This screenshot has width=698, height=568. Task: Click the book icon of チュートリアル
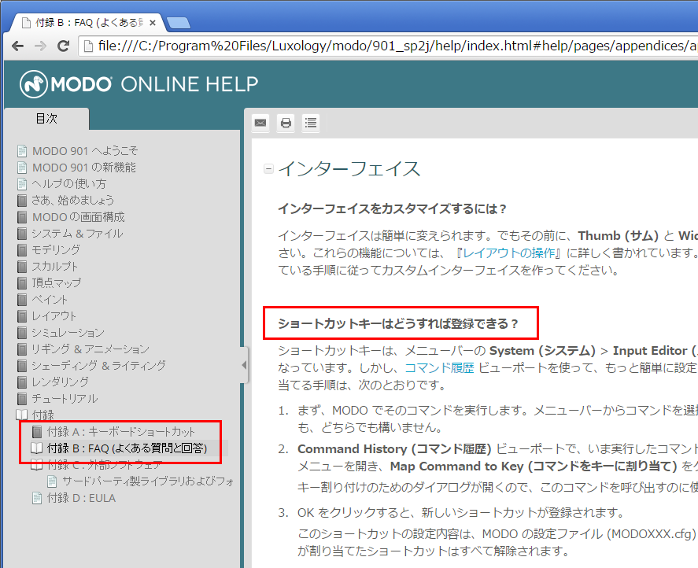(22, 398)
